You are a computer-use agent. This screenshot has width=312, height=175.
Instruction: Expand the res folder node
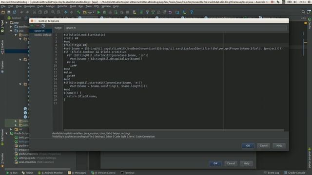11,129
